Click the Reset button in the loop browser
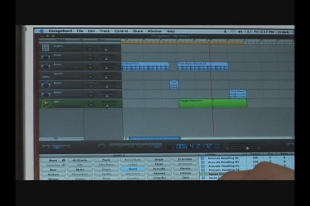 point(53,161)
